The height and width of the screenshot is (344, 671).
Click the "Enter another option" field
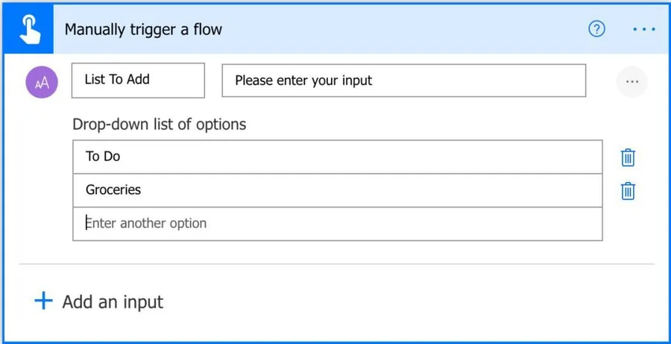pyautogui.click(x=337, y=224)
